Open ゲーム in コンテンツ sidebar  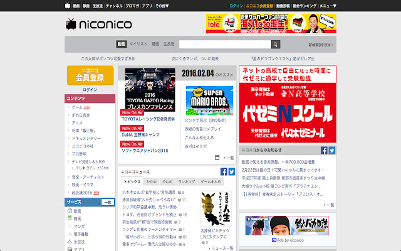(77, 107)
